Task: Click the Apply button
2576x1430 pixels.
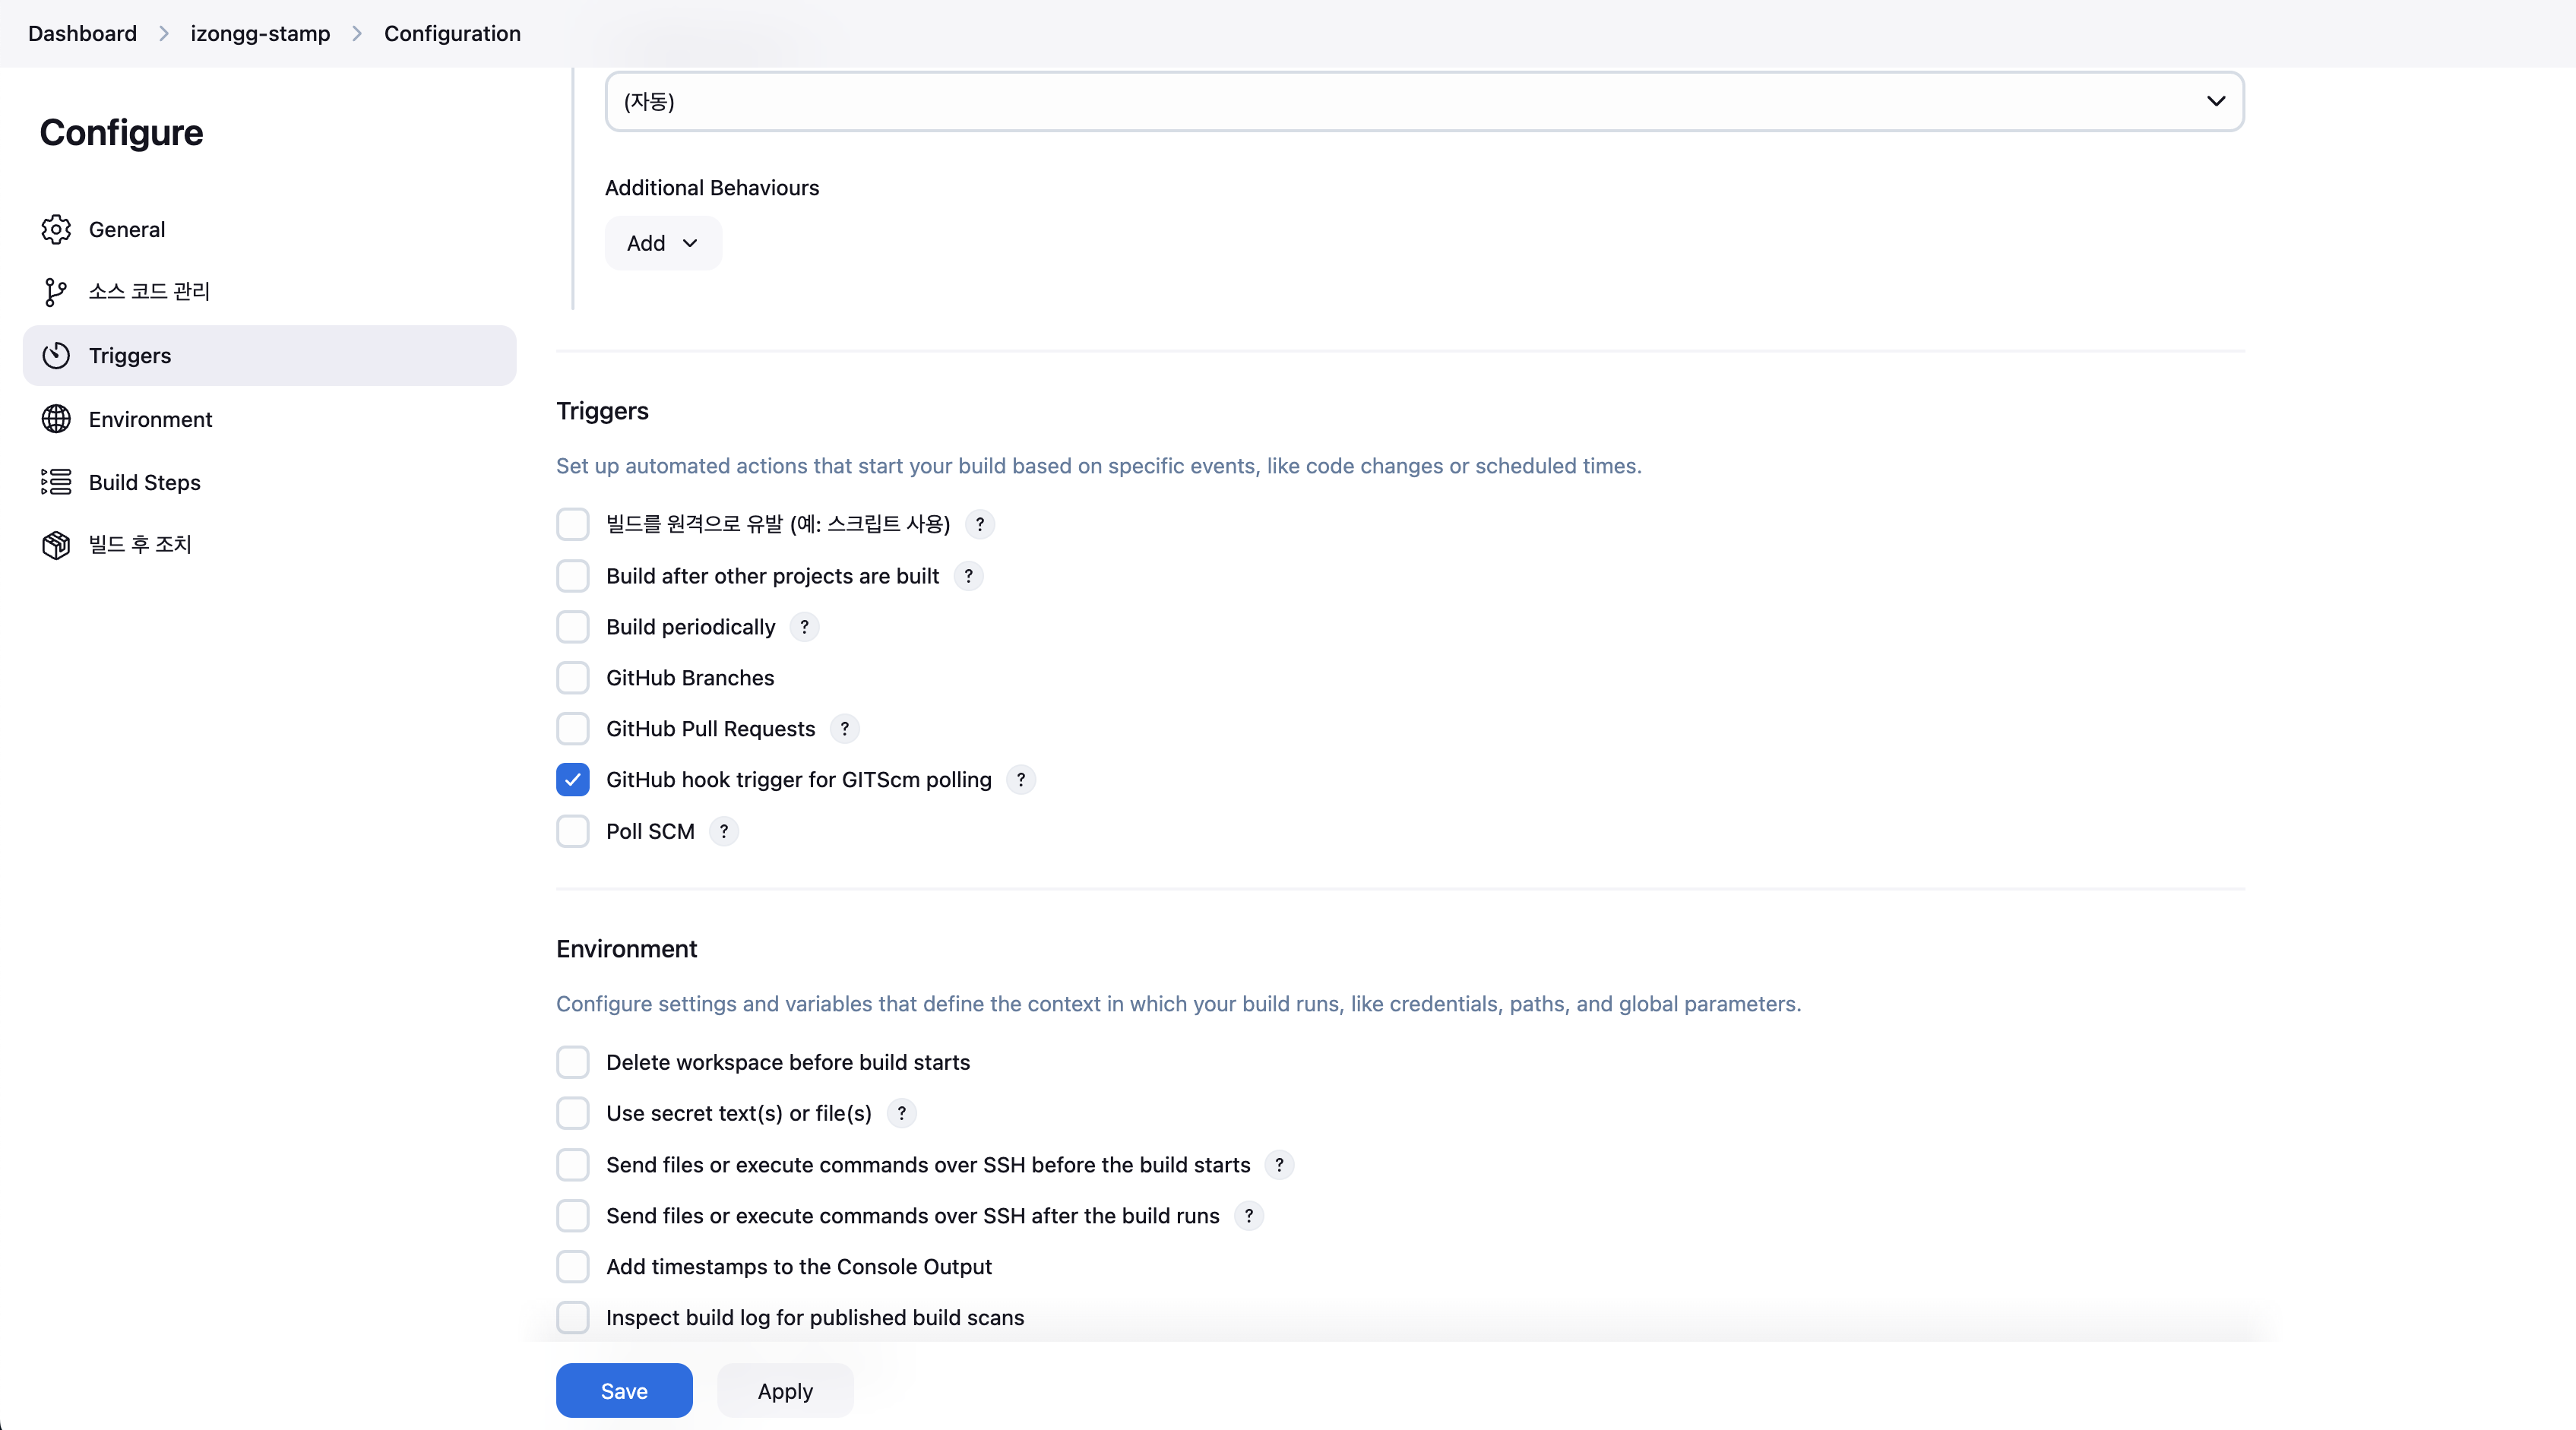Action: coord(785,1391)
